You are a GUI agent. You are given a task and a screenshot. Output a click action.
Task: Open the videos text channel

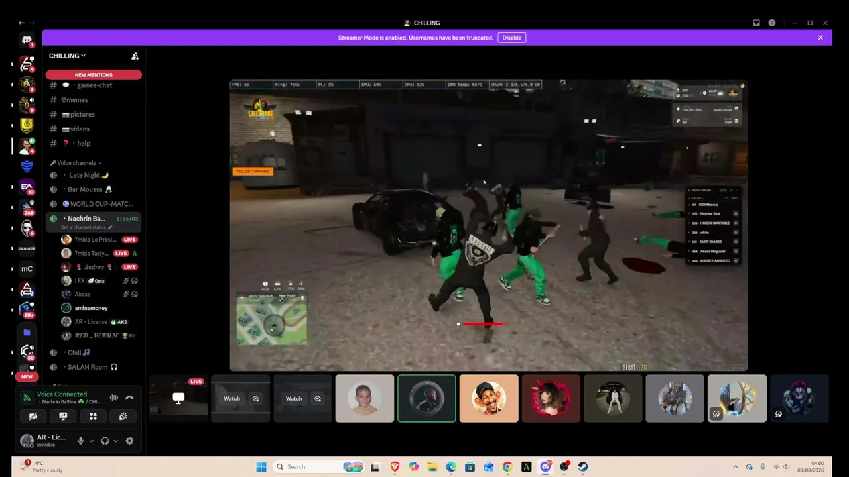pyautogui.click(x=94, y=129)
